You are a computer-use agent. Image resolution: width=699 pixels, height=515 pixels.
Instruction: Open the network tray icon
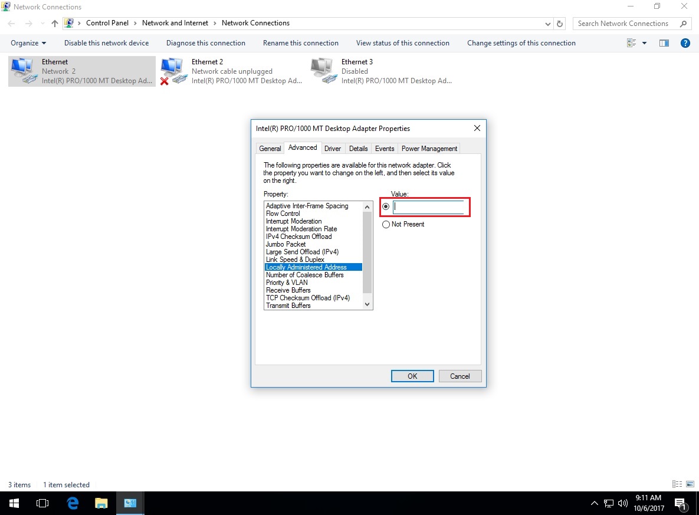[x=609, y=503]
